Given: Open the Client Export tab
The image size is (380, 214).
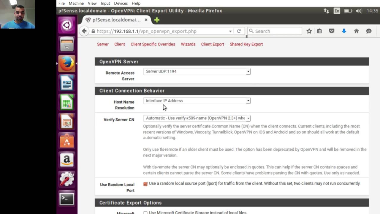Looking at the screenshot, I should 213,44.
